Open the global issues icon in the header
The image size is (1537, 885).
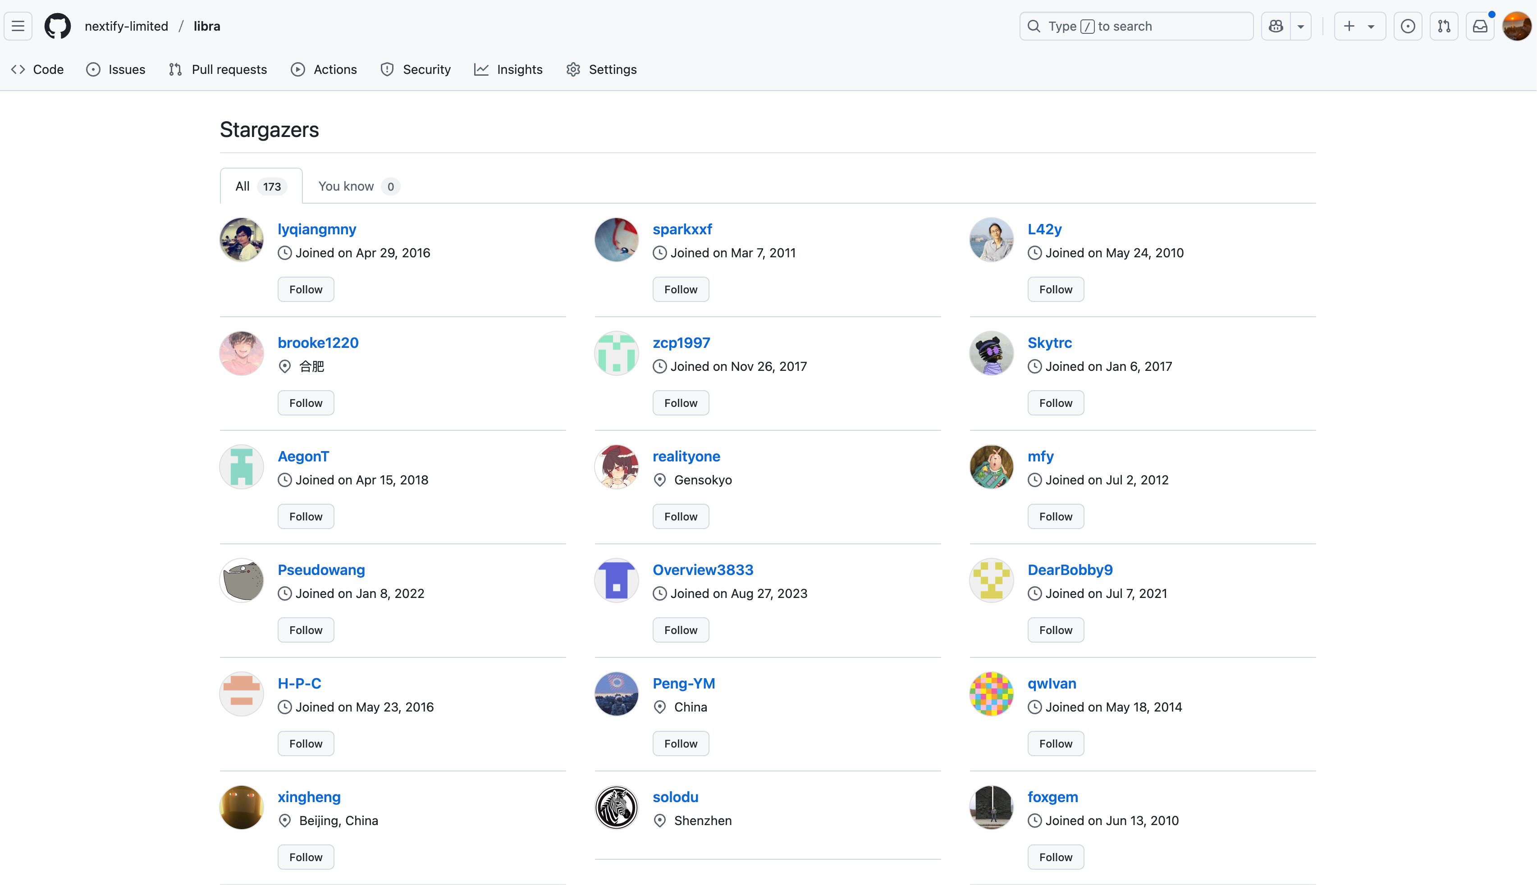click(x=1408, y=26)
